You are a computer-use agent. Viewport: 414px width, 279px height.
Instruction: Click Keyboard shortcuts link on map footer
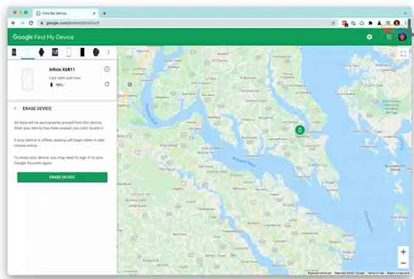click(319, 273)
